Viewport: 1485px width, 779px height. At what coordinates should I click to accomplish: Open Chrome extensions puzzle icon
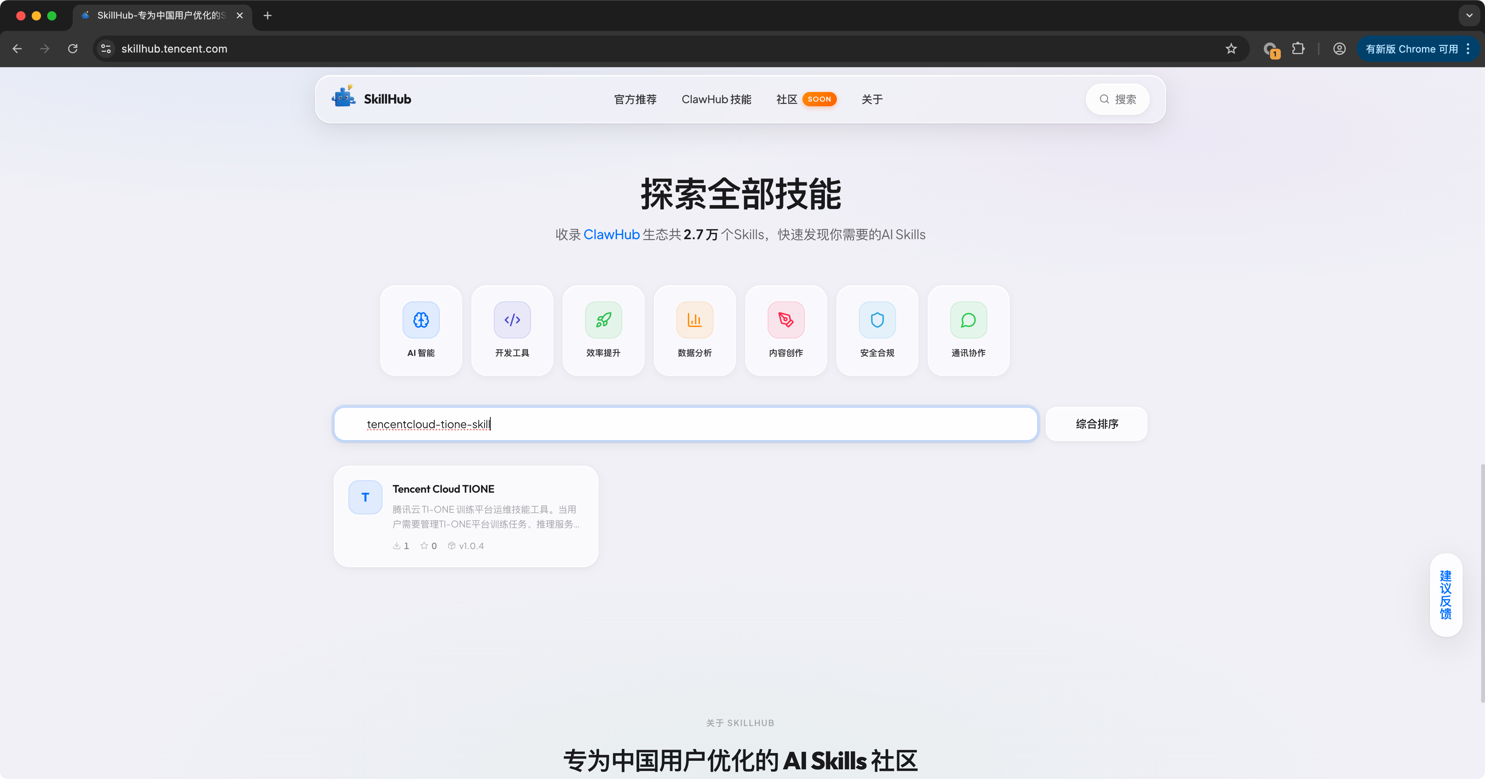point(1298,49)
